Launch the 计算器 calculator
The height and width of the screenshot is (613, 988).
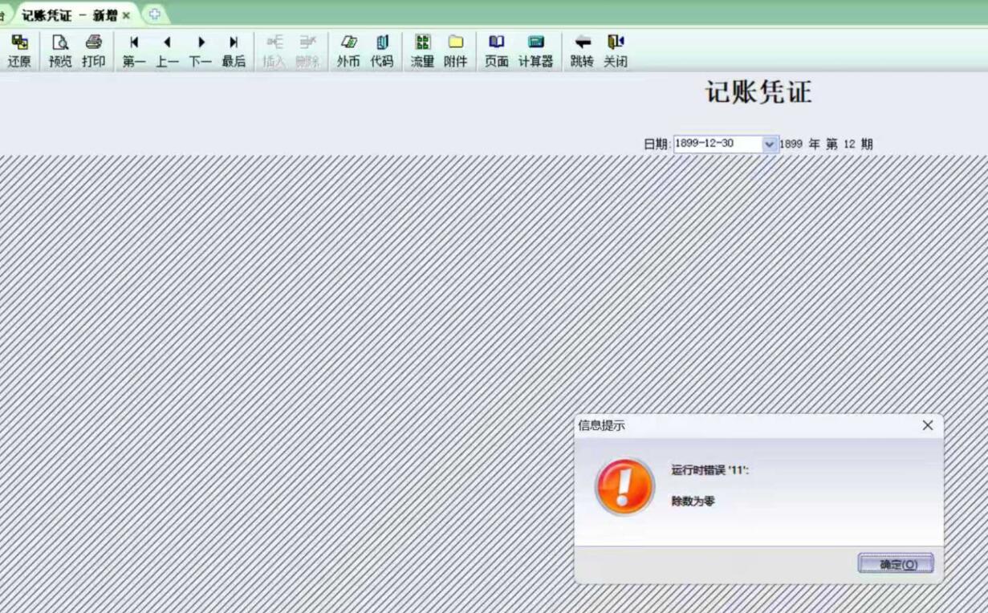click(x=535, y=51)
